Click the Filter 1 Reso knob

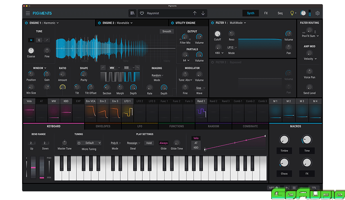tap(231, 34)
